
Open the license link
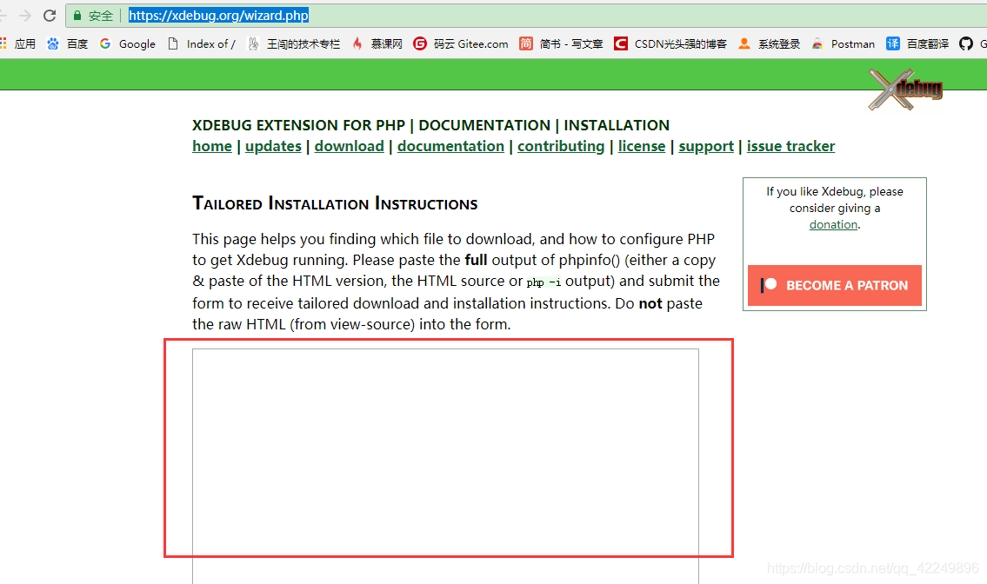click(642, 146)
